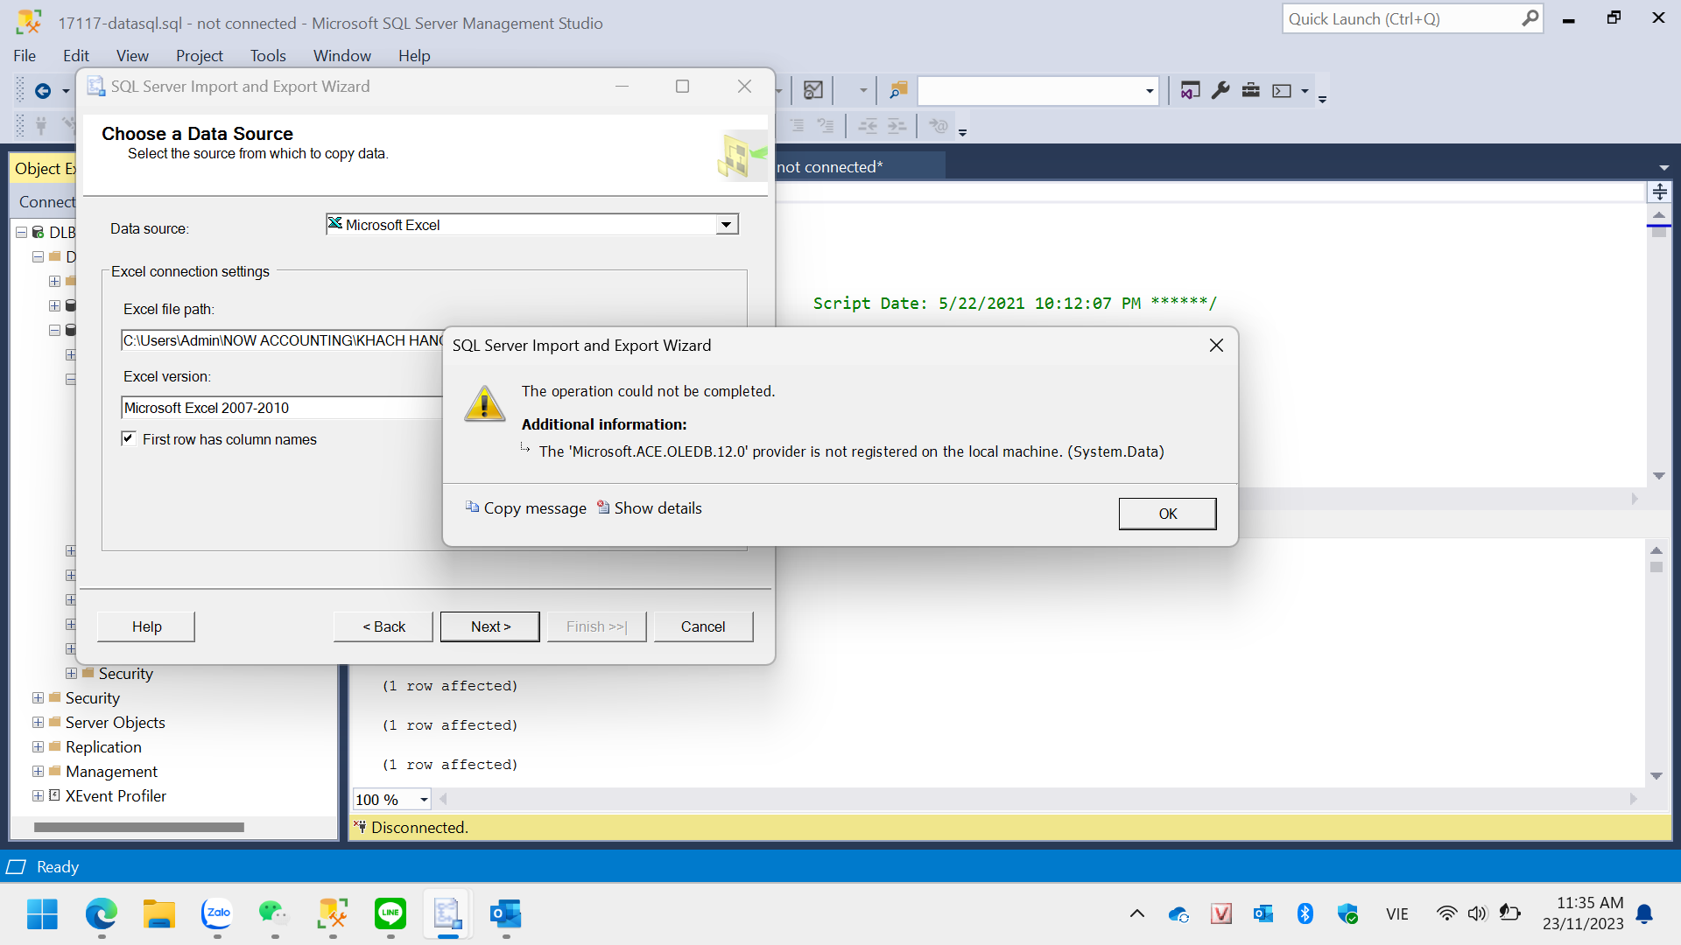The image size is (1681, 945).
Task: Open the Properties wrench icon in toolbar
Action: tap(1220, 90)
